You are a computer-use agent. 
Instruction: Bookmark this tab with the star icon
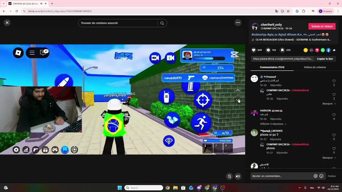288,11
